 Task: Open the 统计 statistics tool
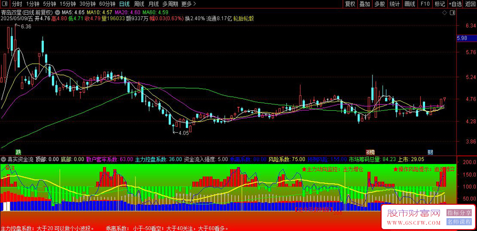(394, 4)
